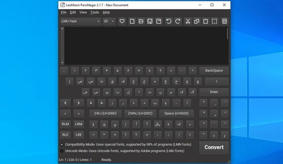Cut text using the scissors icon
The width and height of the screenshot is (283, 164).
click(x=188, y=21)
